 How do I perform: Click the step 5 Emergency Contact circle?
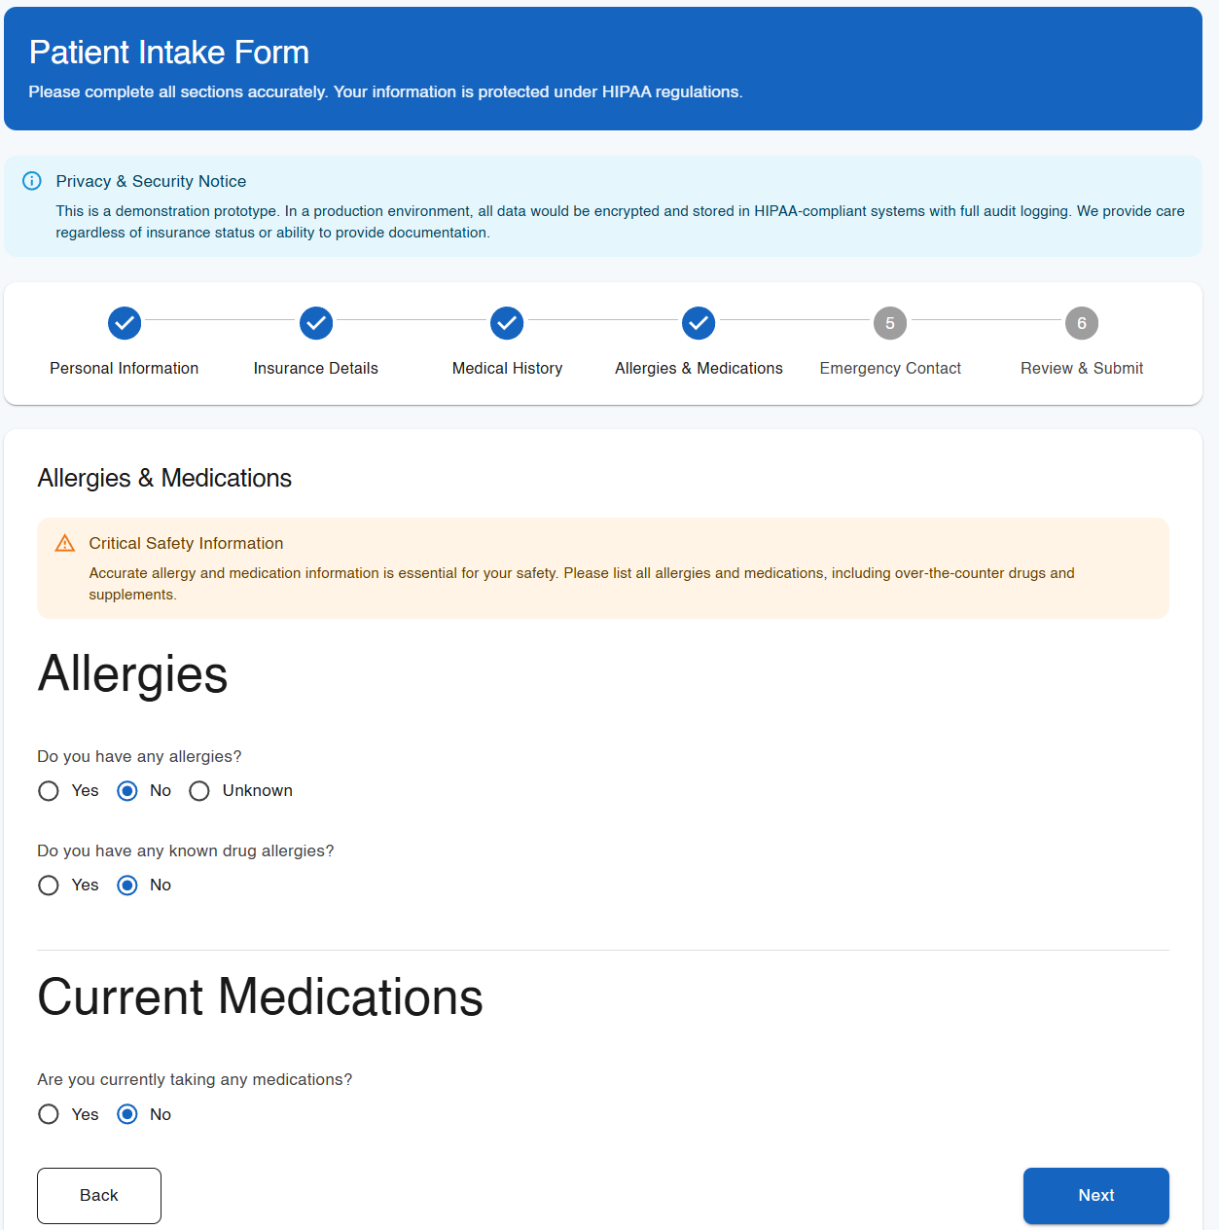tap(890, 323)
